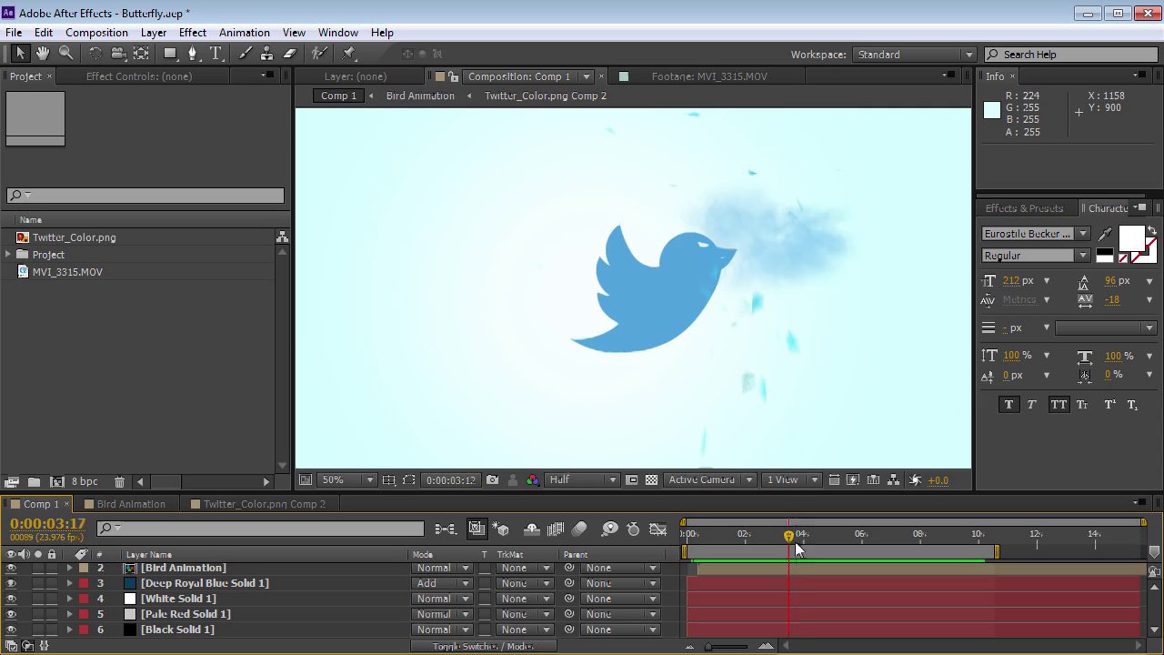The width and height of the screenshot is (1164, 655).
Task: Select the MVI_3315.MOV item in Project panel
Action: [67, 272]
